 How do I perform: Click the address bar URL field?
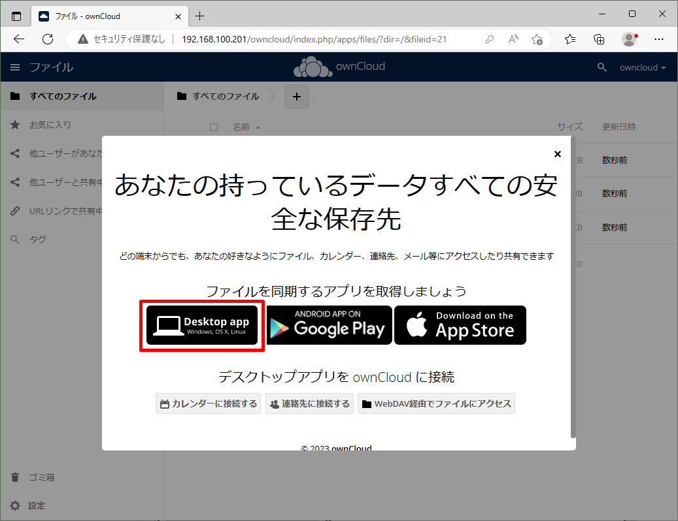point(314,39)
